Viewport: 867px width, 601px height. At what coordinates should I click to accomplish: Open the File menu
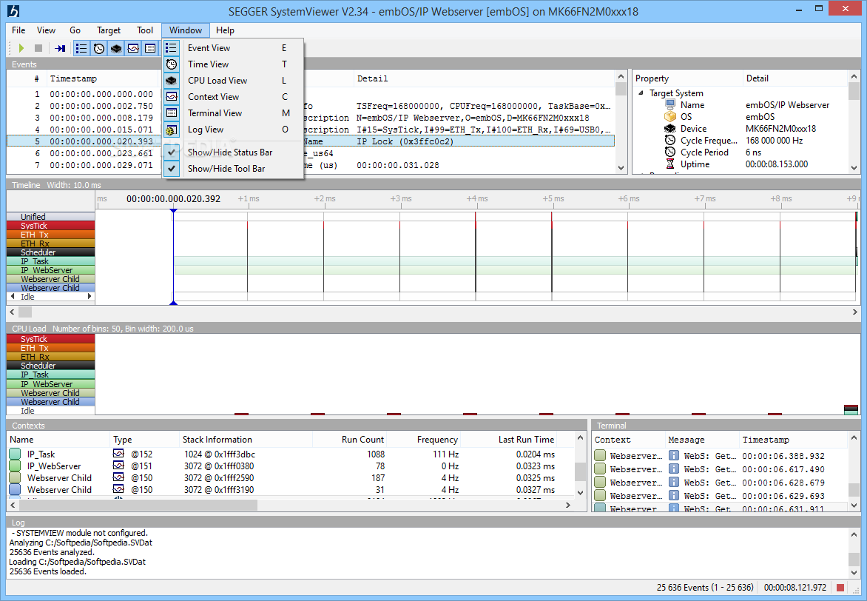[x=18, y=30]
